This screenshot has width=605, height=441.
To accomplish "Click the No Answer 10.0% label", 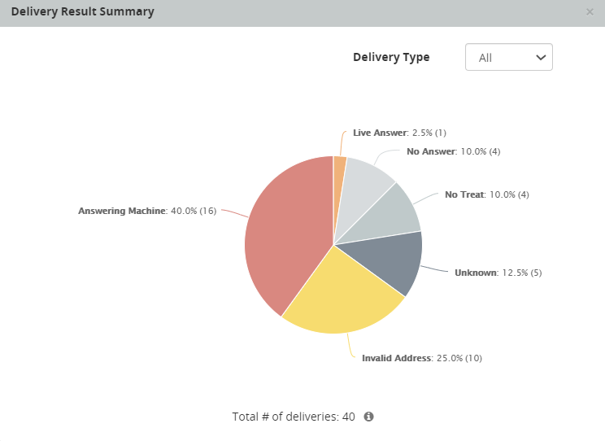I will click(453, 151).
